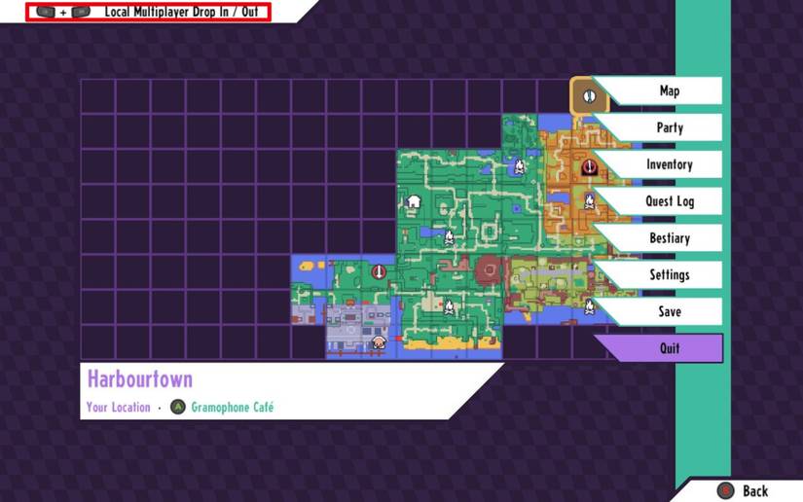Open Settings from the side menu
This screenshot has height=502, width=803.
pos(669,275)
